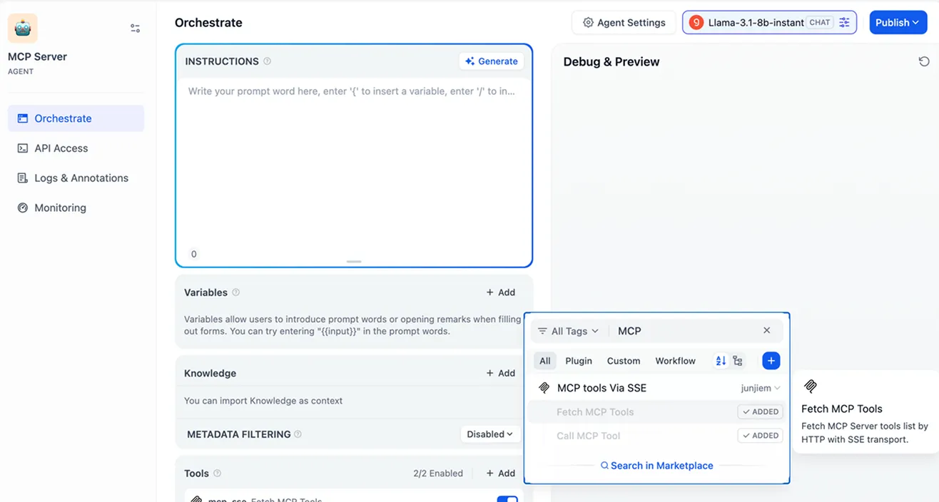Expand the Metadata Filtering Disabled dropdown
Screen dimensions: 939x502
tap(490, 434)
